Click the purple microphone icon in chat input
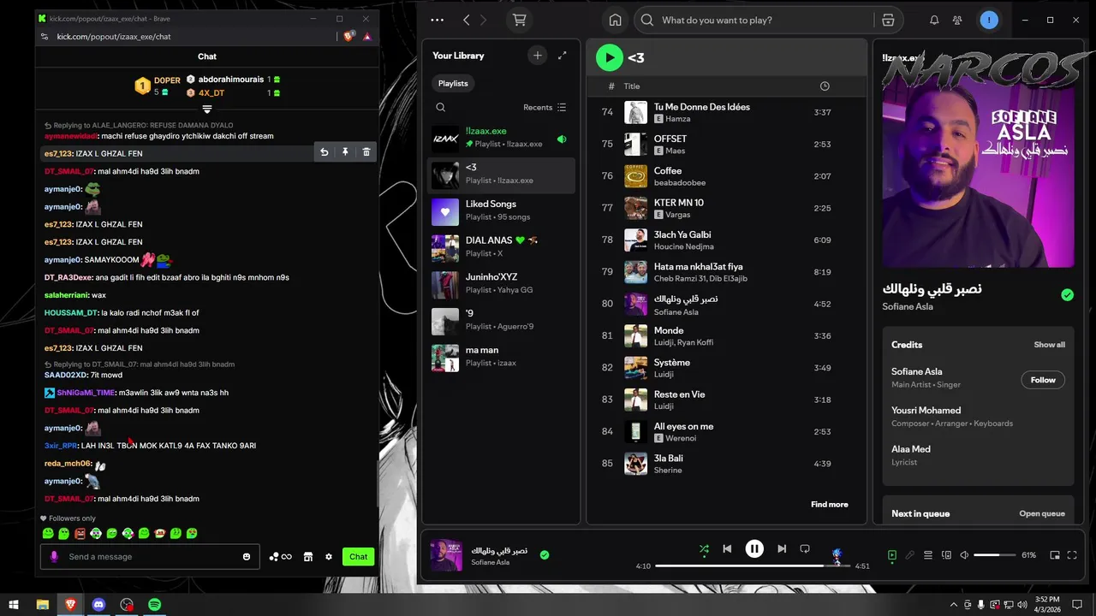This screenshot has width=1096, height=616. tap(54, 557)
